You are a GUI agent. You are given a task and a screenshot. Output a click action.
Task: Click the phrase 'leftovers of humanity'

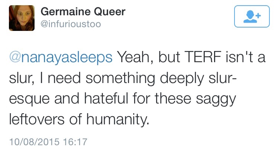(79, 121)
